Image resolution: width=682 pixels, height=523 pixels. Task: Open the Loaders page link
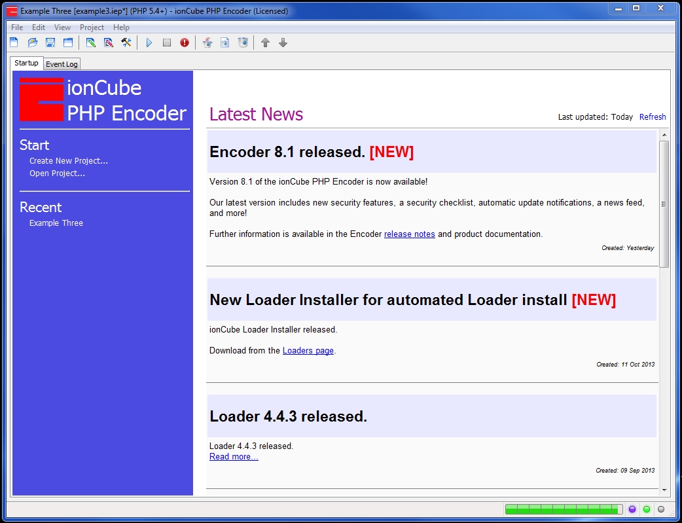point(308,351)
